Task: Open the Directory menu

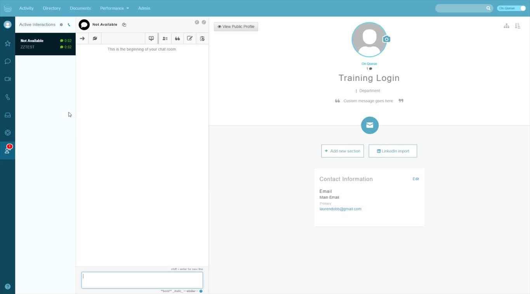Action: pos(52,8)
